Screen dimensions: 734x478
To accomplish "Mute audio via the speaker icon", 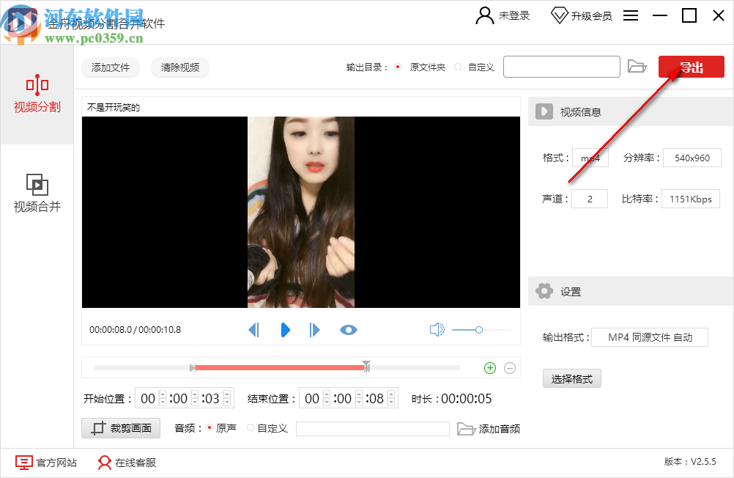I will click(437, 329).
